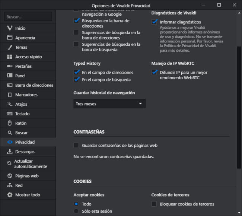
Task: Open the Teclado keyboard icon
Action: (10, 114)
